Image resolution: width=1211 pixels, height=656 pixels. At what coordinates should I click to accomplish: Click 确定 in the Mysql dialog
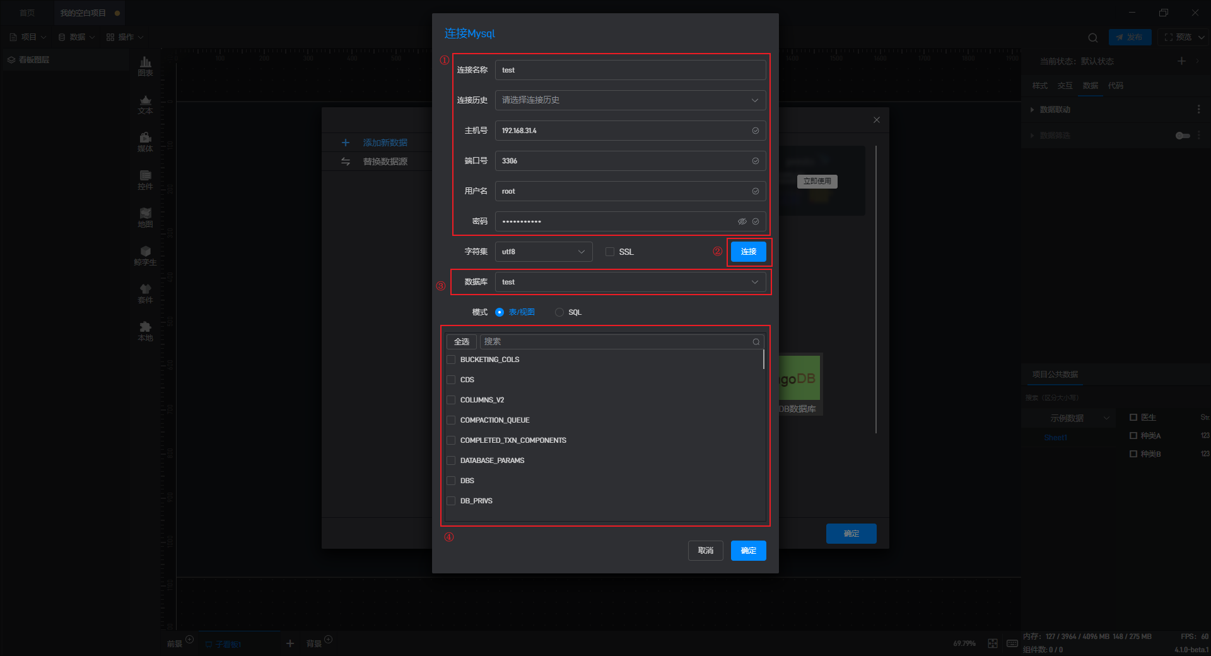(x=749, y=551)
